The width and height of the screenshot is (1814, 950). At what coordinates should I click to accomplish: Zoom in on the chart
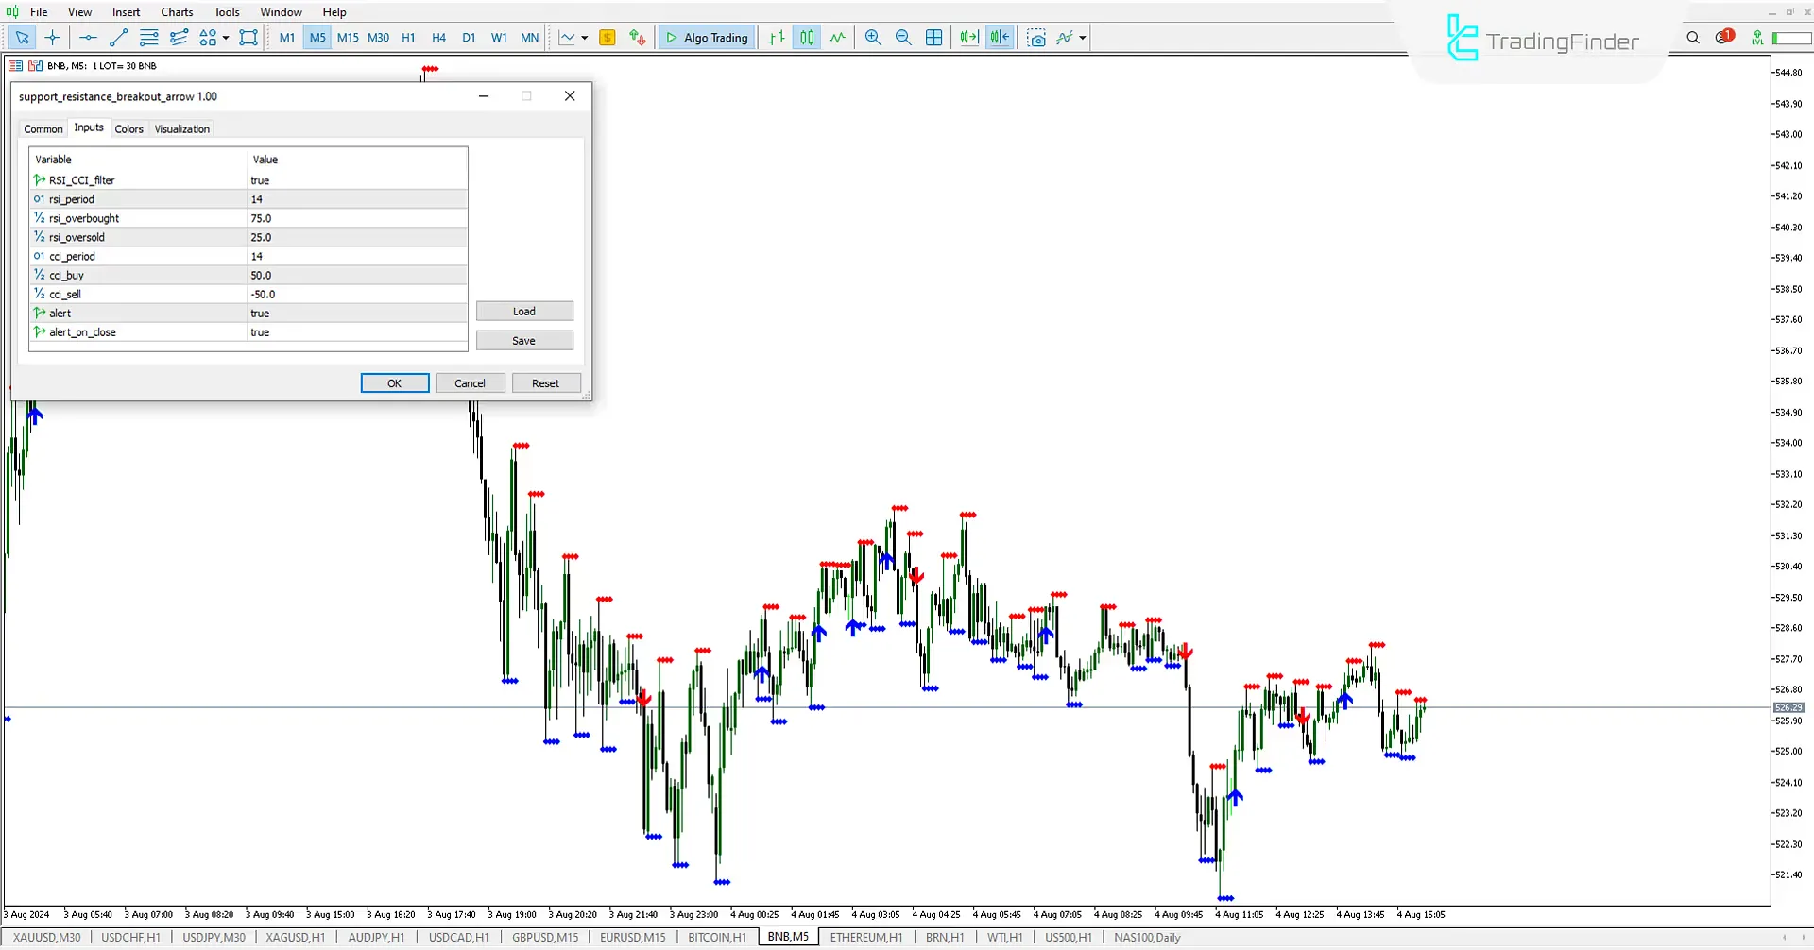(873, 38)
